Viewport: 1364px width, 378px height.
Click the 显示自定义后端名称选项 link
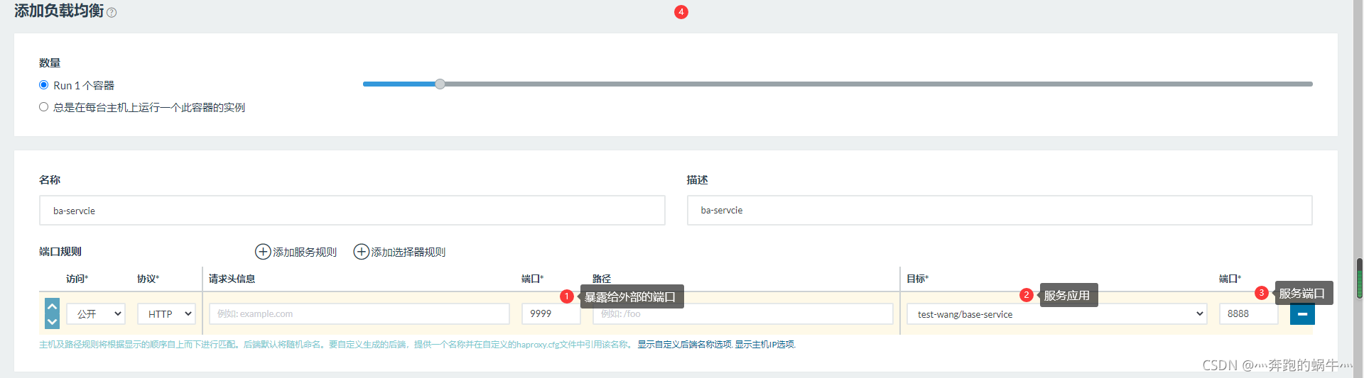click(x=684, y=345)
